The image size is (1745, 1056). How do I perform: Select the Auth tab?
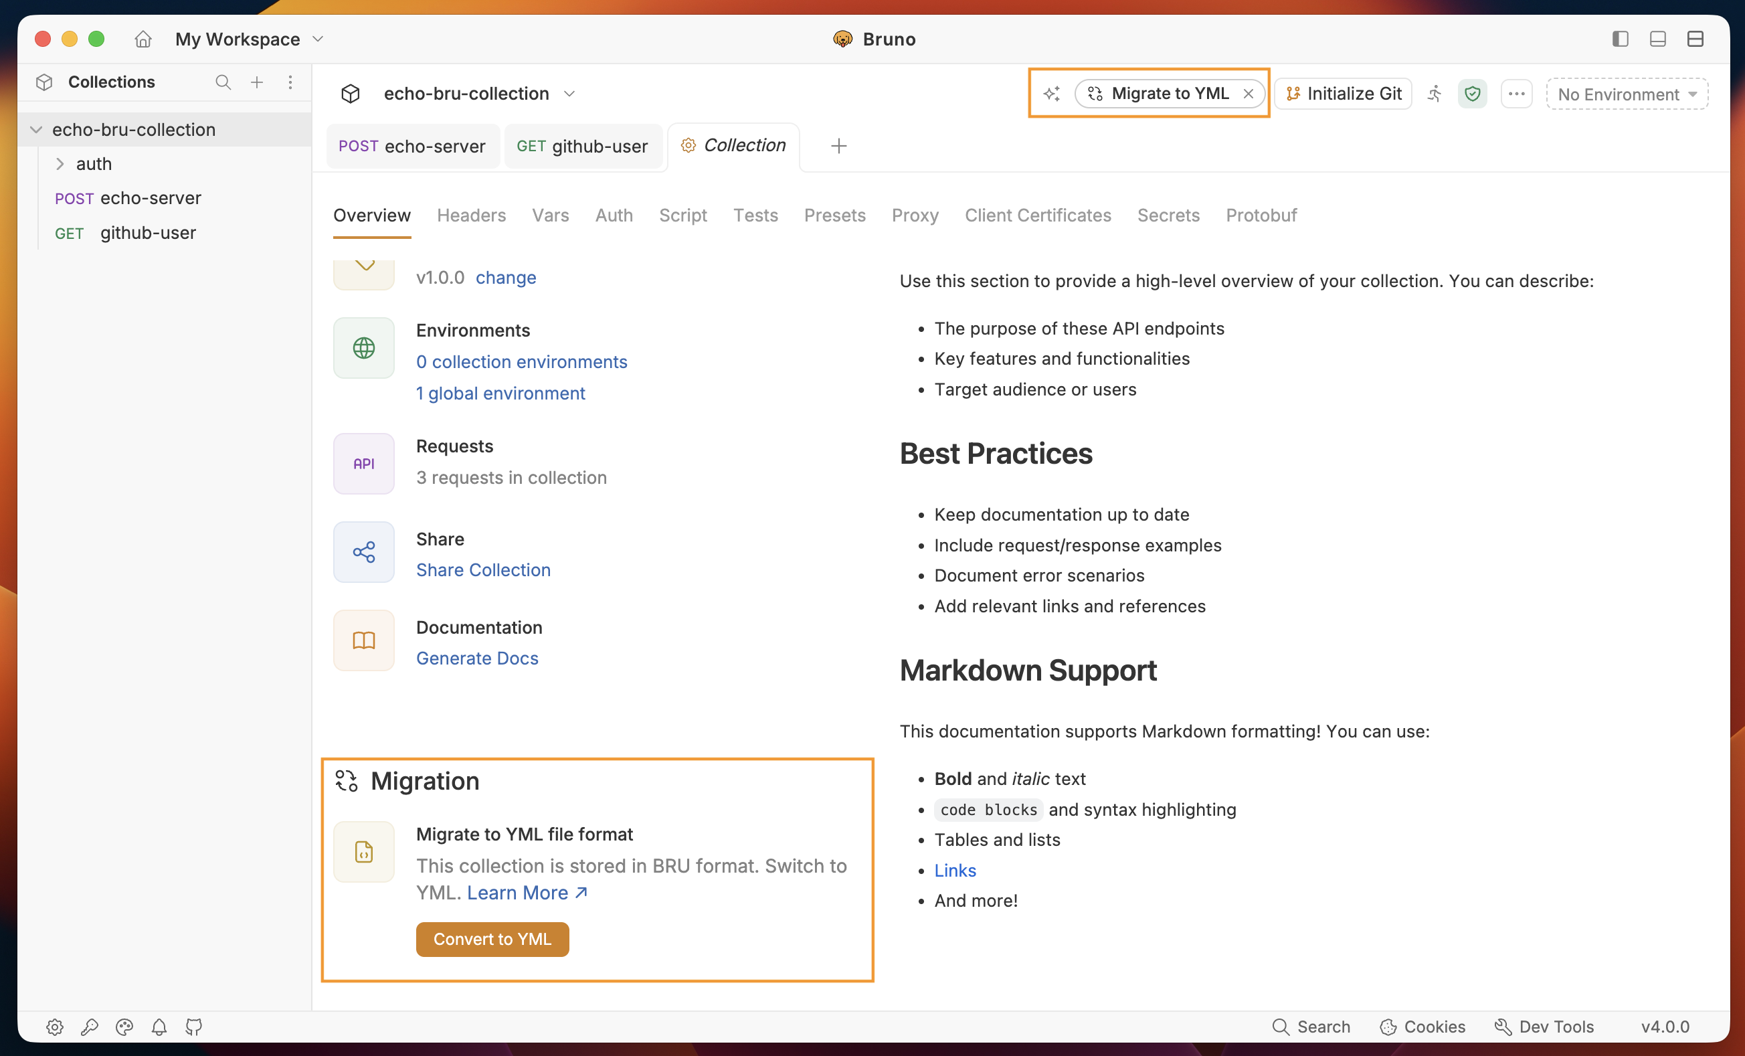coord(614,215)
